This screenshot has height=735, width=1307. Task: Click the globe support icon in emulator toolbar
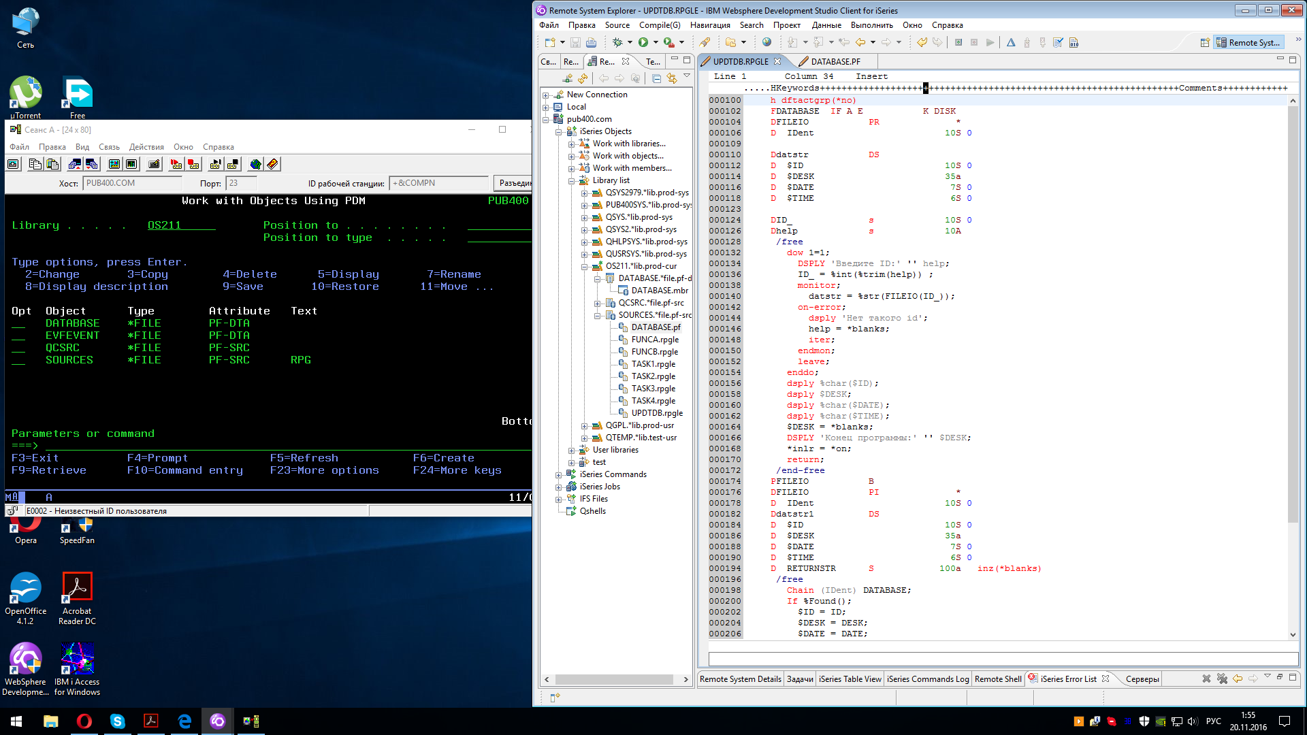[x=255, y=164]
